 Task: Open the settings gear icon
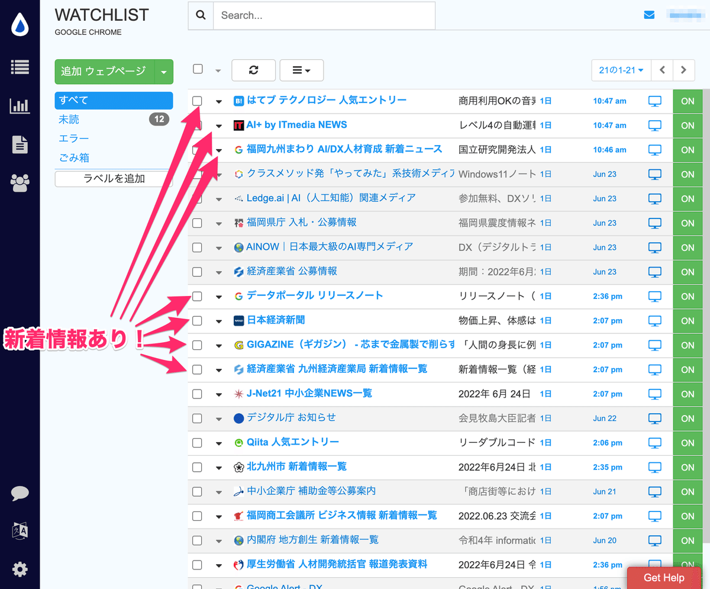pyautogui.click(x=20, y=569)
